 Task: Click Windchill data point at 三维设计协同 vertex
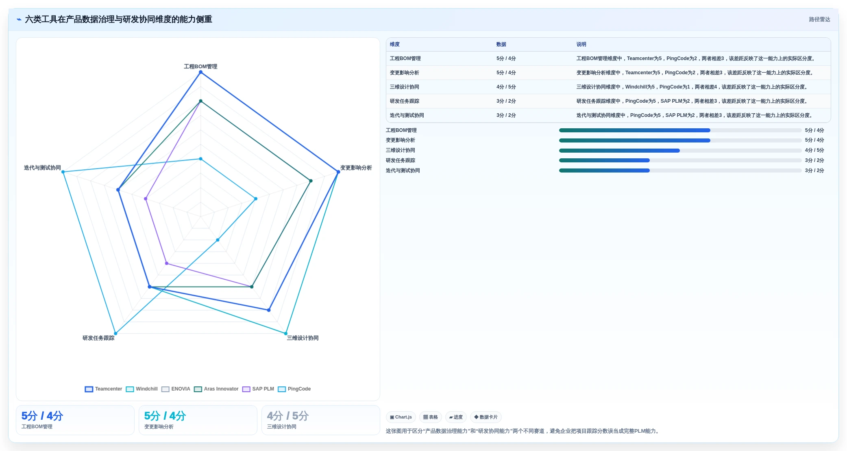286,334
